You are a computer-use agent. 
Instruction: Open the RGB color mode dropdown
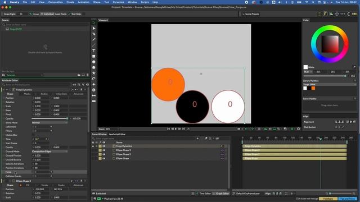[x=308, y=72]
